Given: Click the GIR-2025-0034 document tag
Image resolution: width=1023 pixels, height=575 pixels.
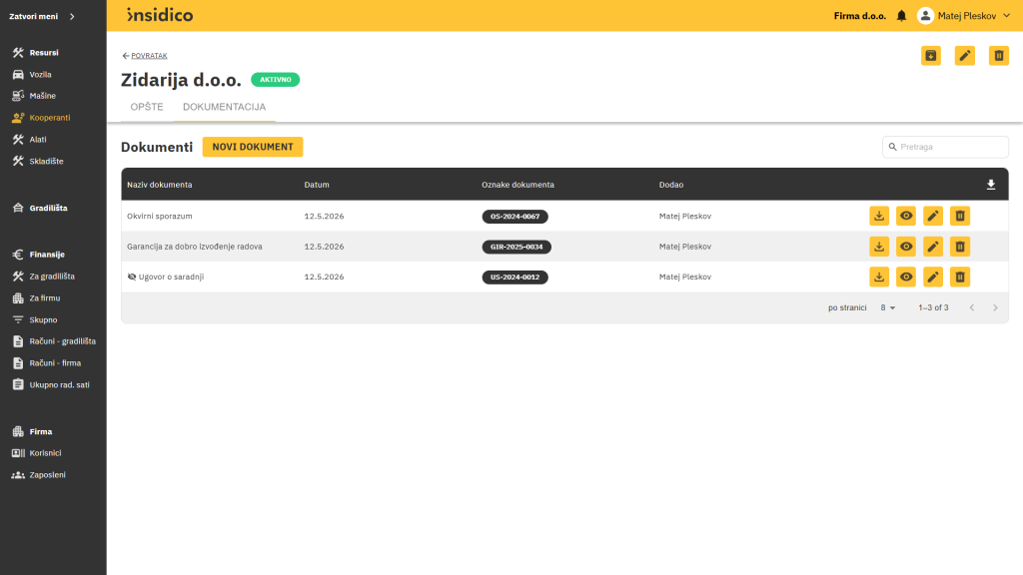Looking at the screenshot, I should coord(516,248).
